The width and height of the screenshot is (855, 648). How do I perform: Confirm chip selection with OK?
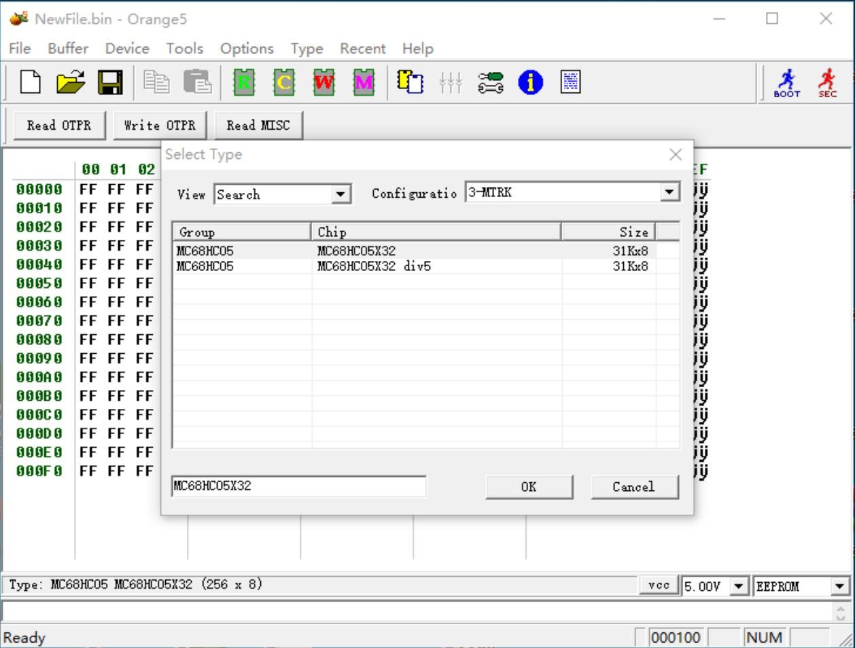coord(529,487)
